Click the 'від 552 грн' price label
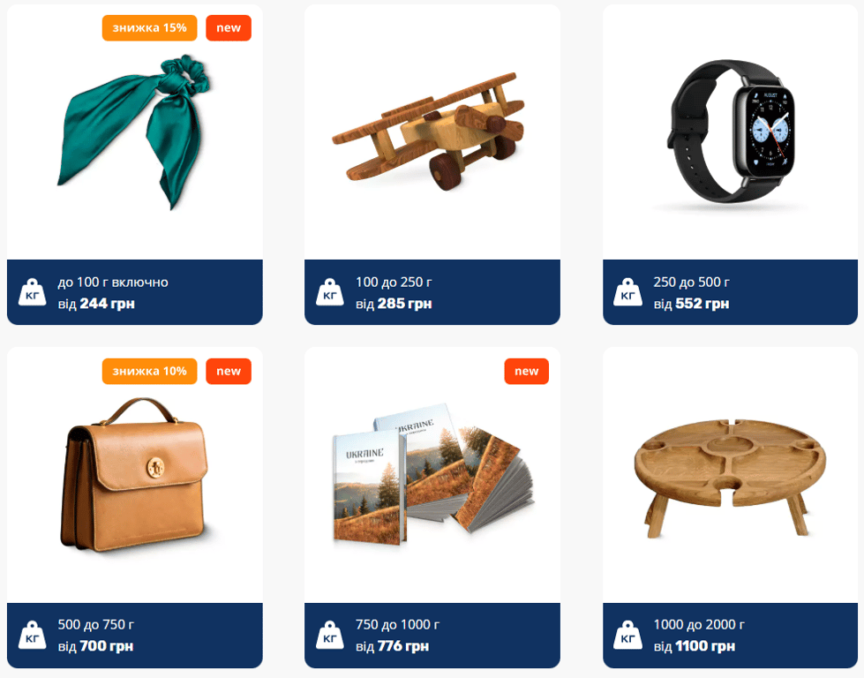 coord(692,304)
